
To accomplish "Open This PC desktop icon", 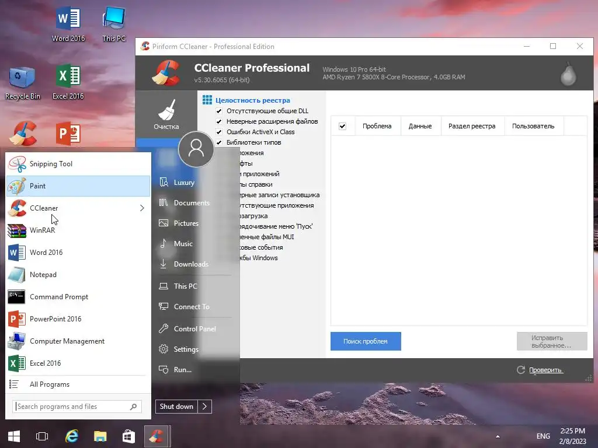I will click(x=114, y=24).
